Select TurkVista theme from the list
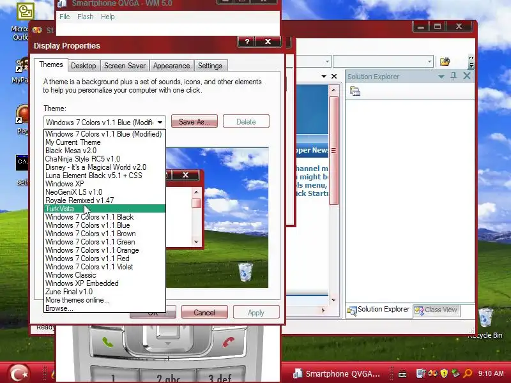This screenshot has height=383, width=511. coord(104,209)
